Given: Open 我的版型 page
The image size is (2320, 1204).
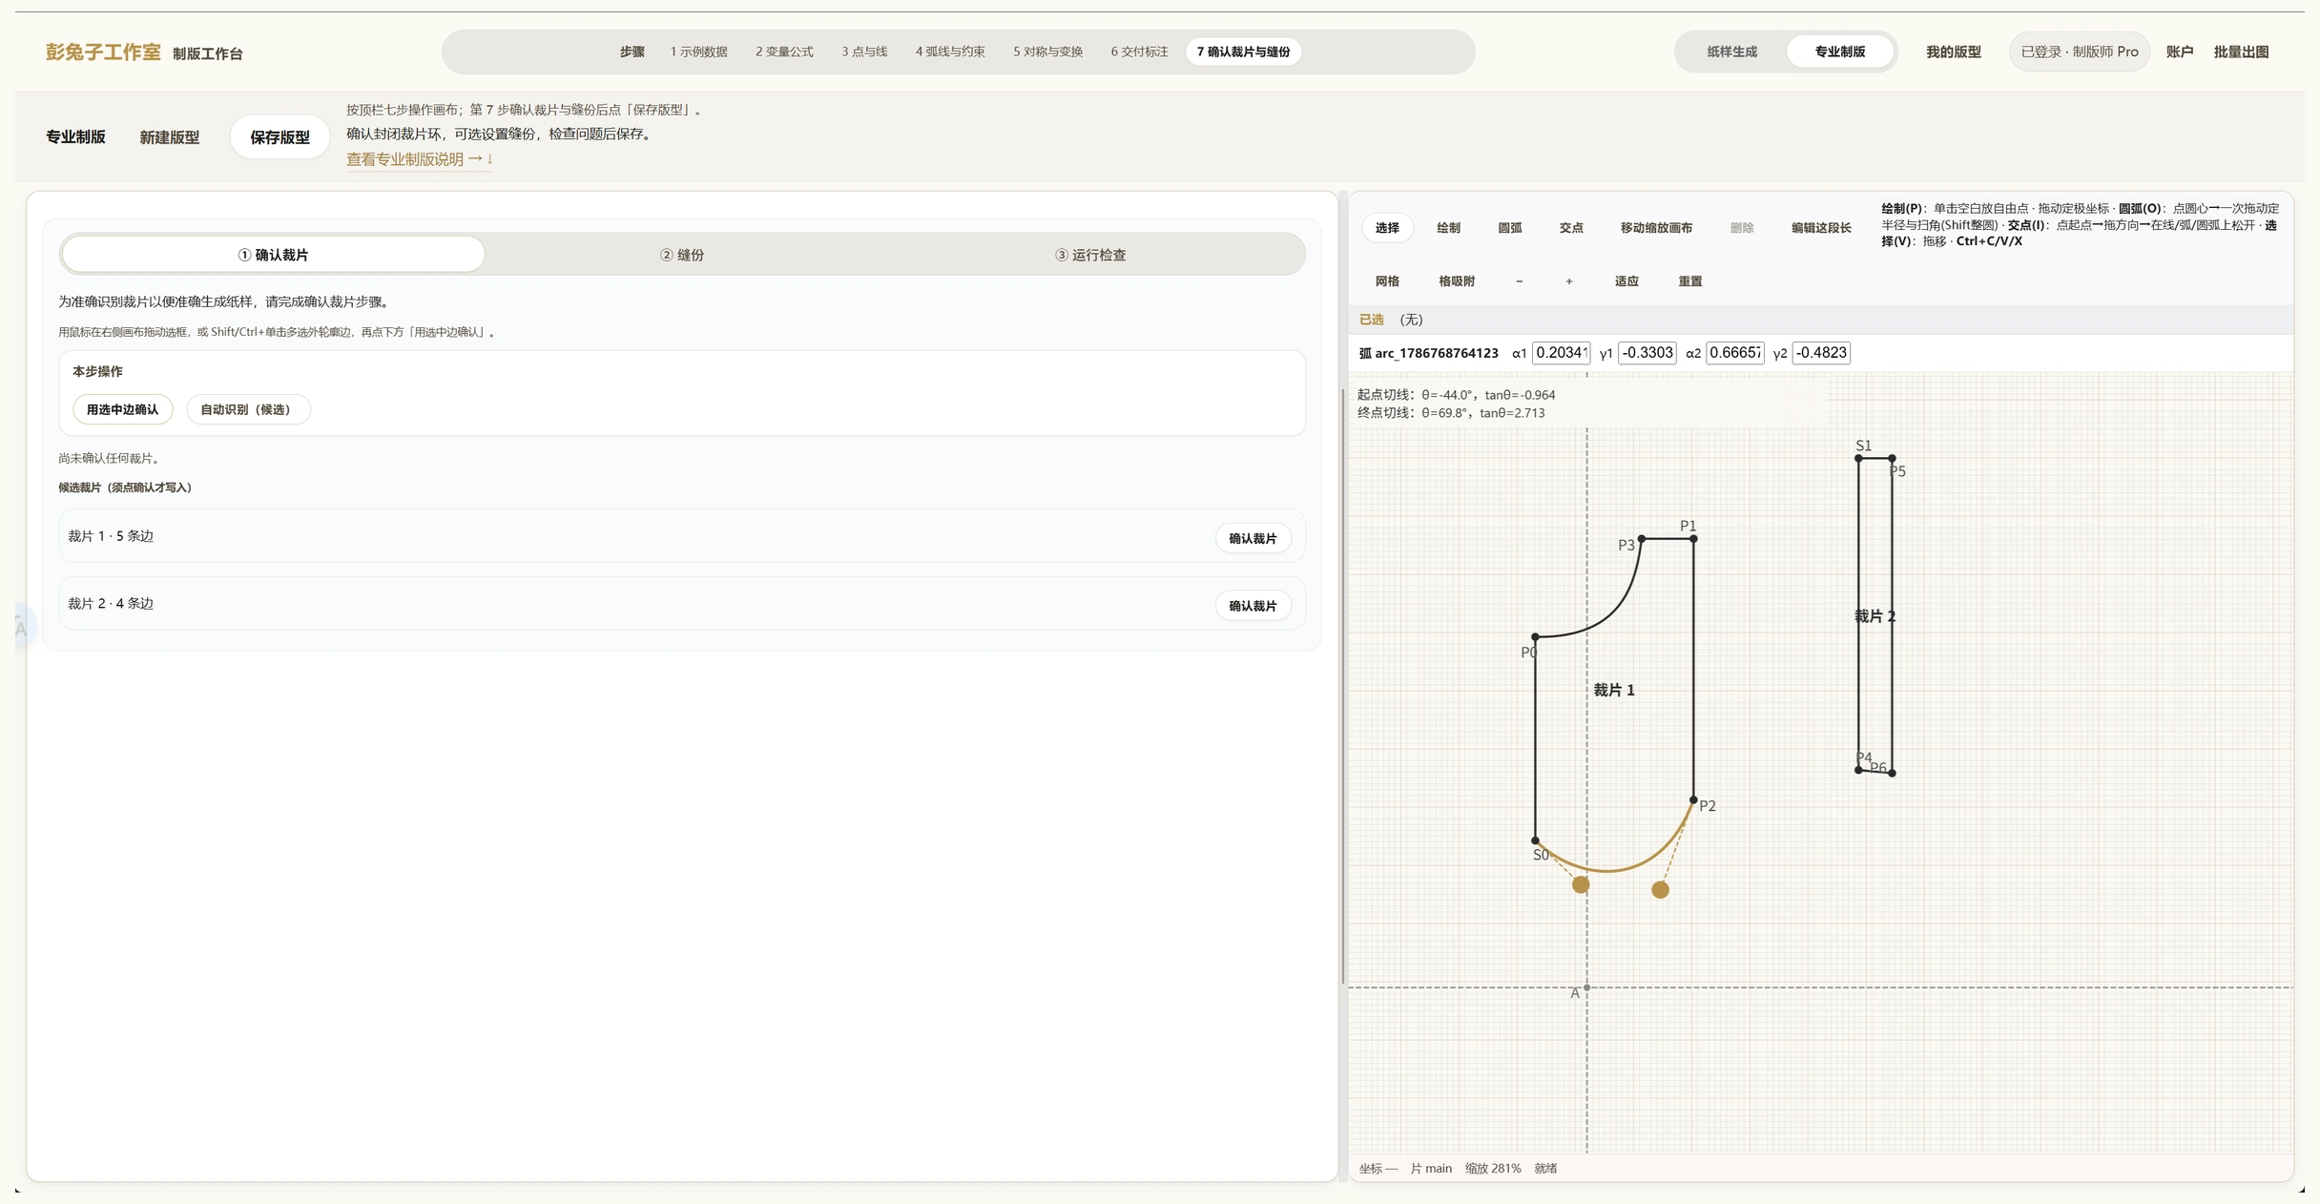Looking at the screenshot, I should pos(1953,52).
